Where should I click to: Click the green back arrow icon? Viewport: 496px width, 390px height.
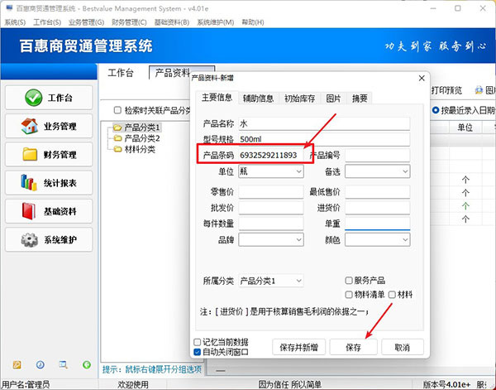87,365
